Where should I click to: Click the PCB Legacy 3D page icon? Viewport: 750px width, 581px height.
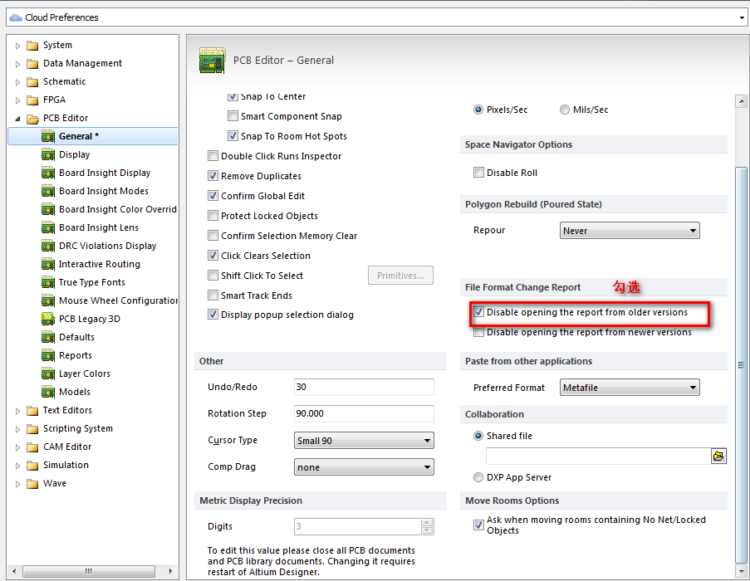pyautogui.click(x=48, y=319)
